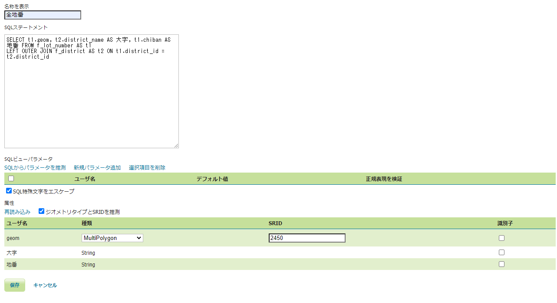Check the 識別子 checkbox for the 地番 row

502,264
